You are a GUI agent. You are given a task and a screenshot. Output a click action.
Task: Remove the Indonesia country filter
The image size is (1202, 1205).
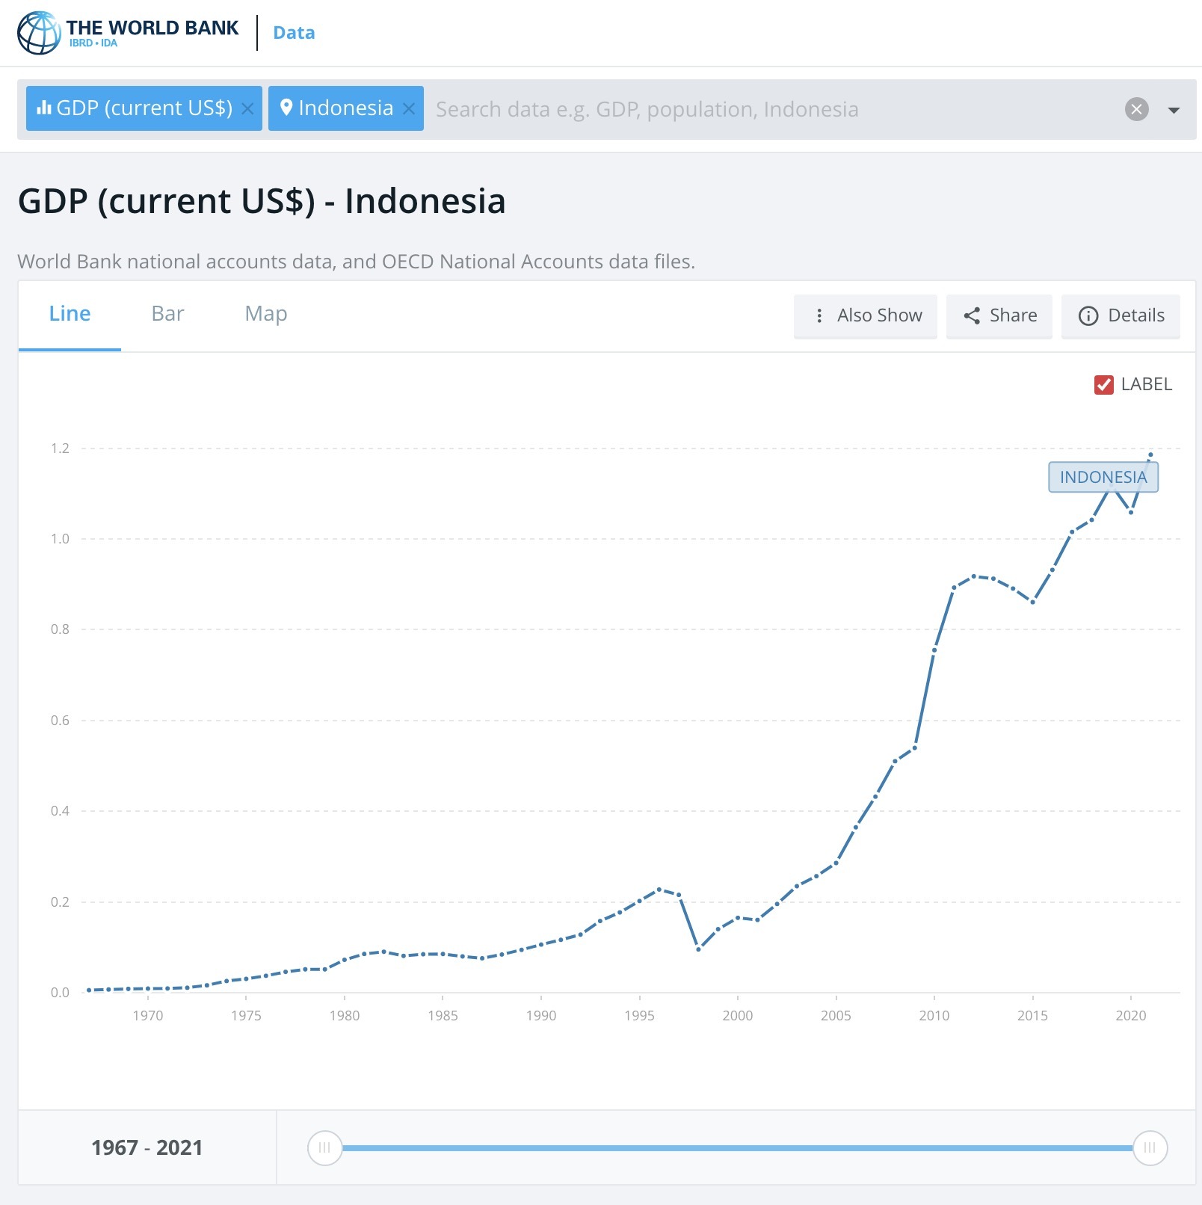pyautogui.click(x=409, y=109)
